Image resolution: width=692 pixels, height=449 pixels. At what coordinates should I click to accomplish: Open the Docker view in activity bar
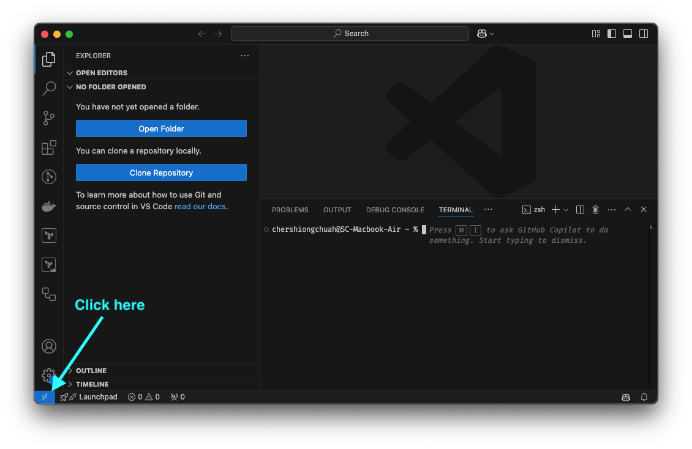click(x=49, y=206)
